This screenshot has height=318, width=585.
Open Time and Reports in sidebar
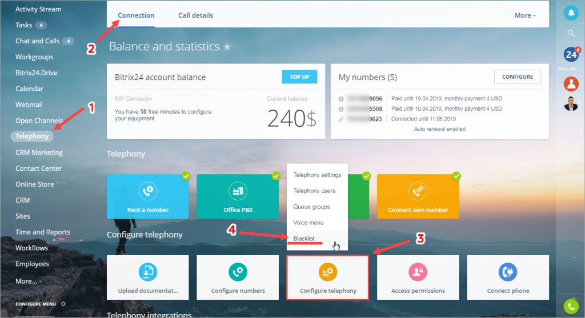[42, 232]
